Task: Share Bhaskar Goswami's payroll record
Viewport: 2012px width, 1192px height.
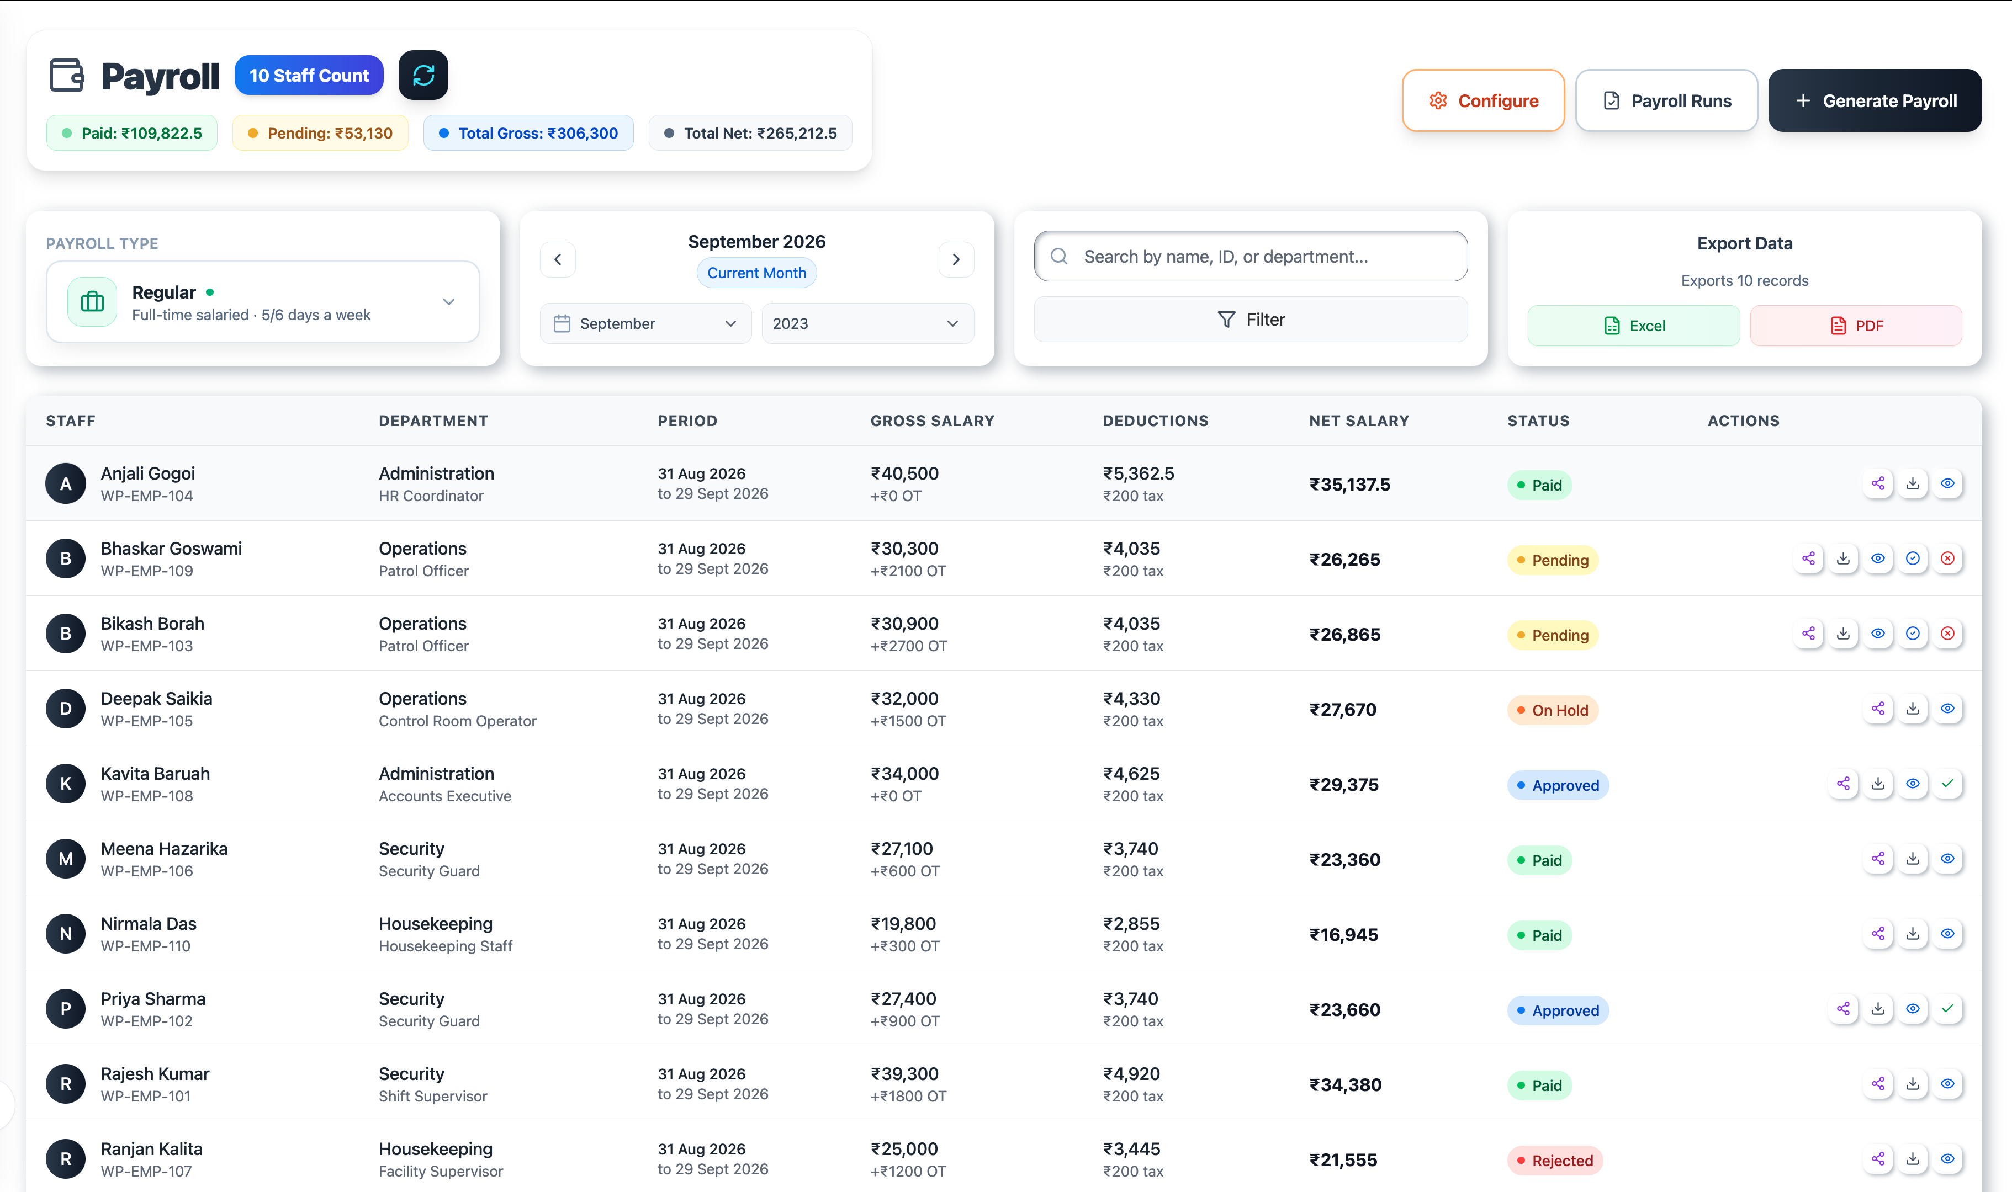Action: click(1809, 558)
